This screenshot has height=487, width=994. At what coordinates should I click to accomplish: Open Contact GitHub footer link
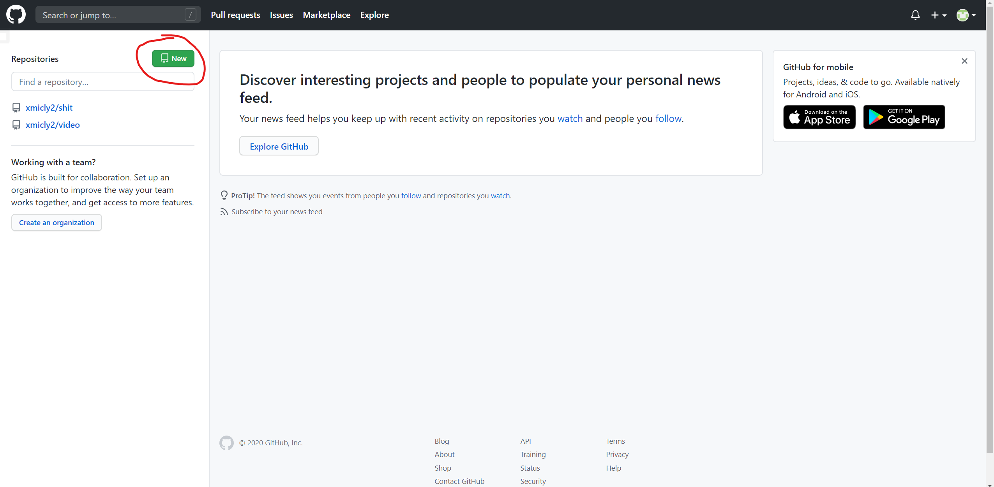coord(459,481)
